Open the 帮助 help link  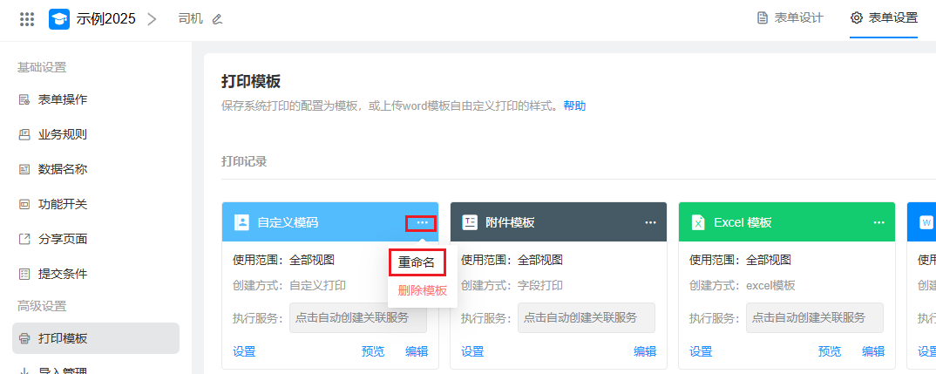[x=574, y=105]
